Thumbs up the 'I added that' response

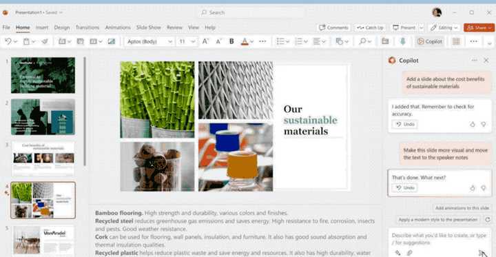coord(473,125)
